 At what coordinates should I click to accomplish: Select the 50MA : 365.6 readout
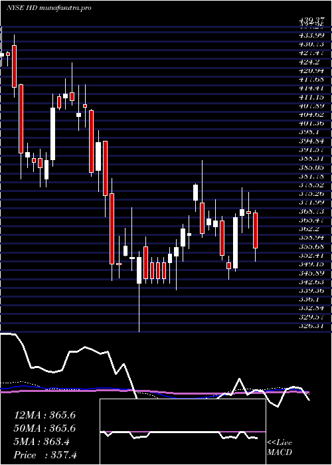tap(44, 428)
